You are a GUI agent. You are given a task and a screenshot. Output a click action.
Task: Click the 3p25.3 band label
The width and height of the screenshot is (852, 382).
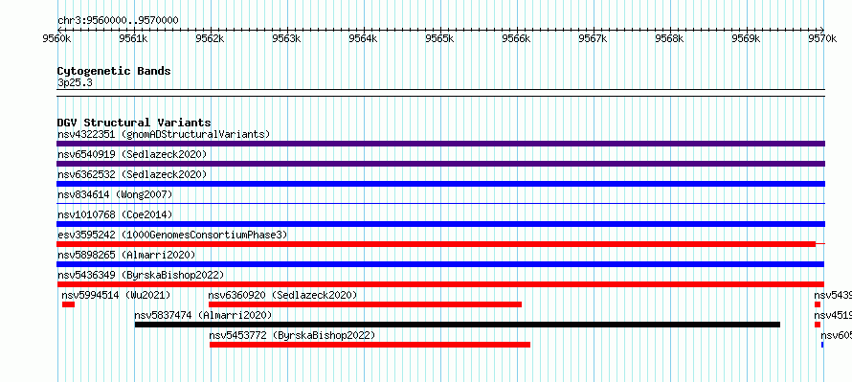click(75, 82)
